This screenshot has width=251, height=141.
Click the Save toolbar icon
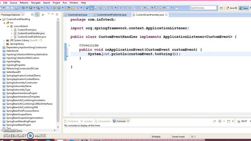7,8
